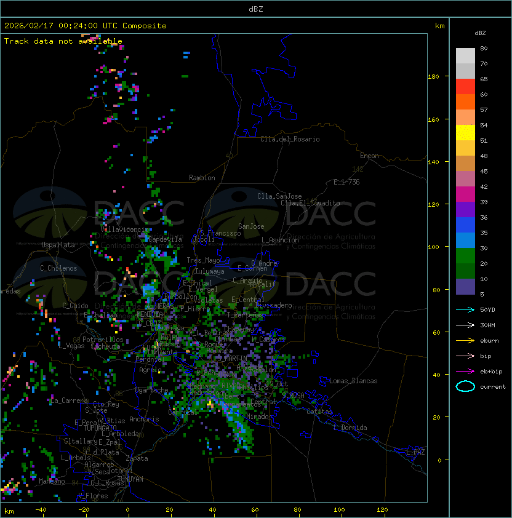This screenshot has height=518, width=512.
Task: Click the 'TUNUYAN' map label
Action: [x=130, y=479]
